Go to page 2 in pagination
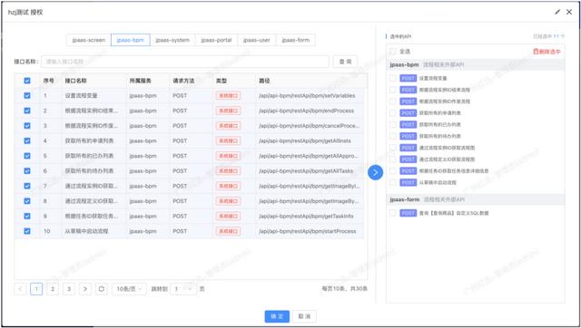 (x=53, y=289)
